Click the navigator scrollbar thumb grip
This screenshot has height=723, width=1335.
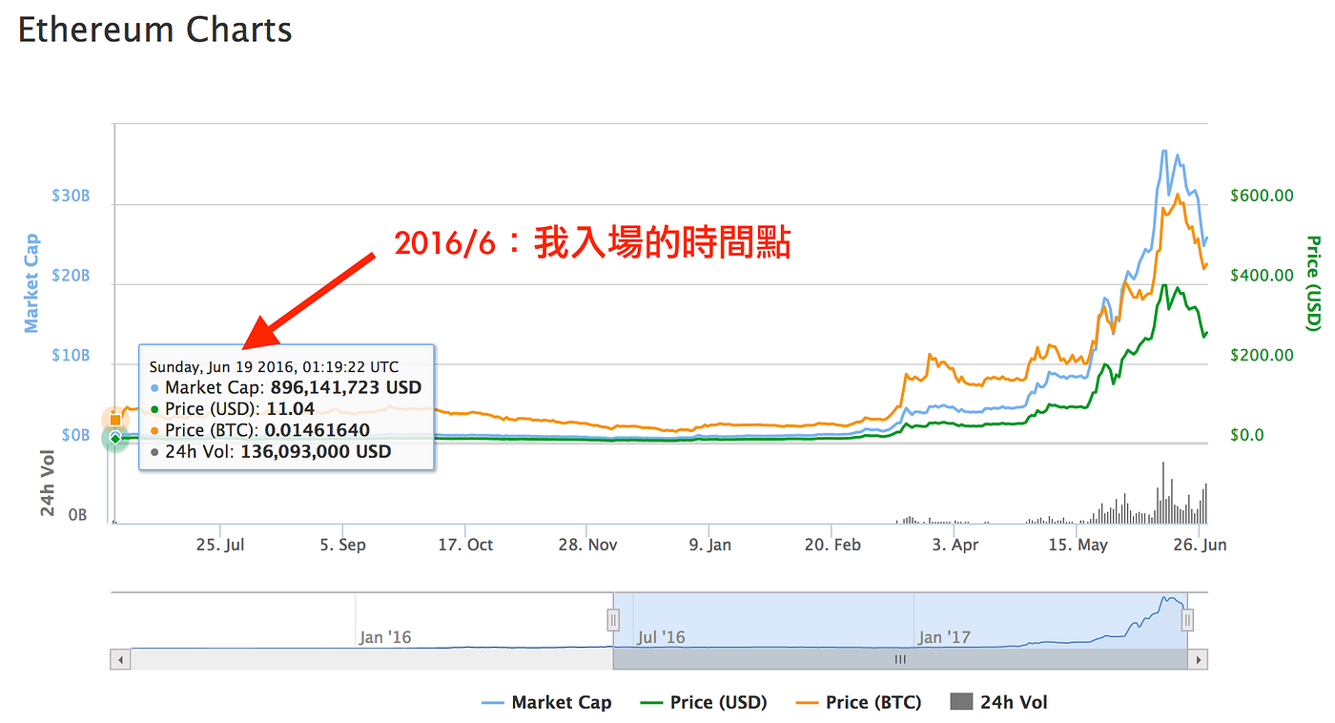tap(900, 659)
